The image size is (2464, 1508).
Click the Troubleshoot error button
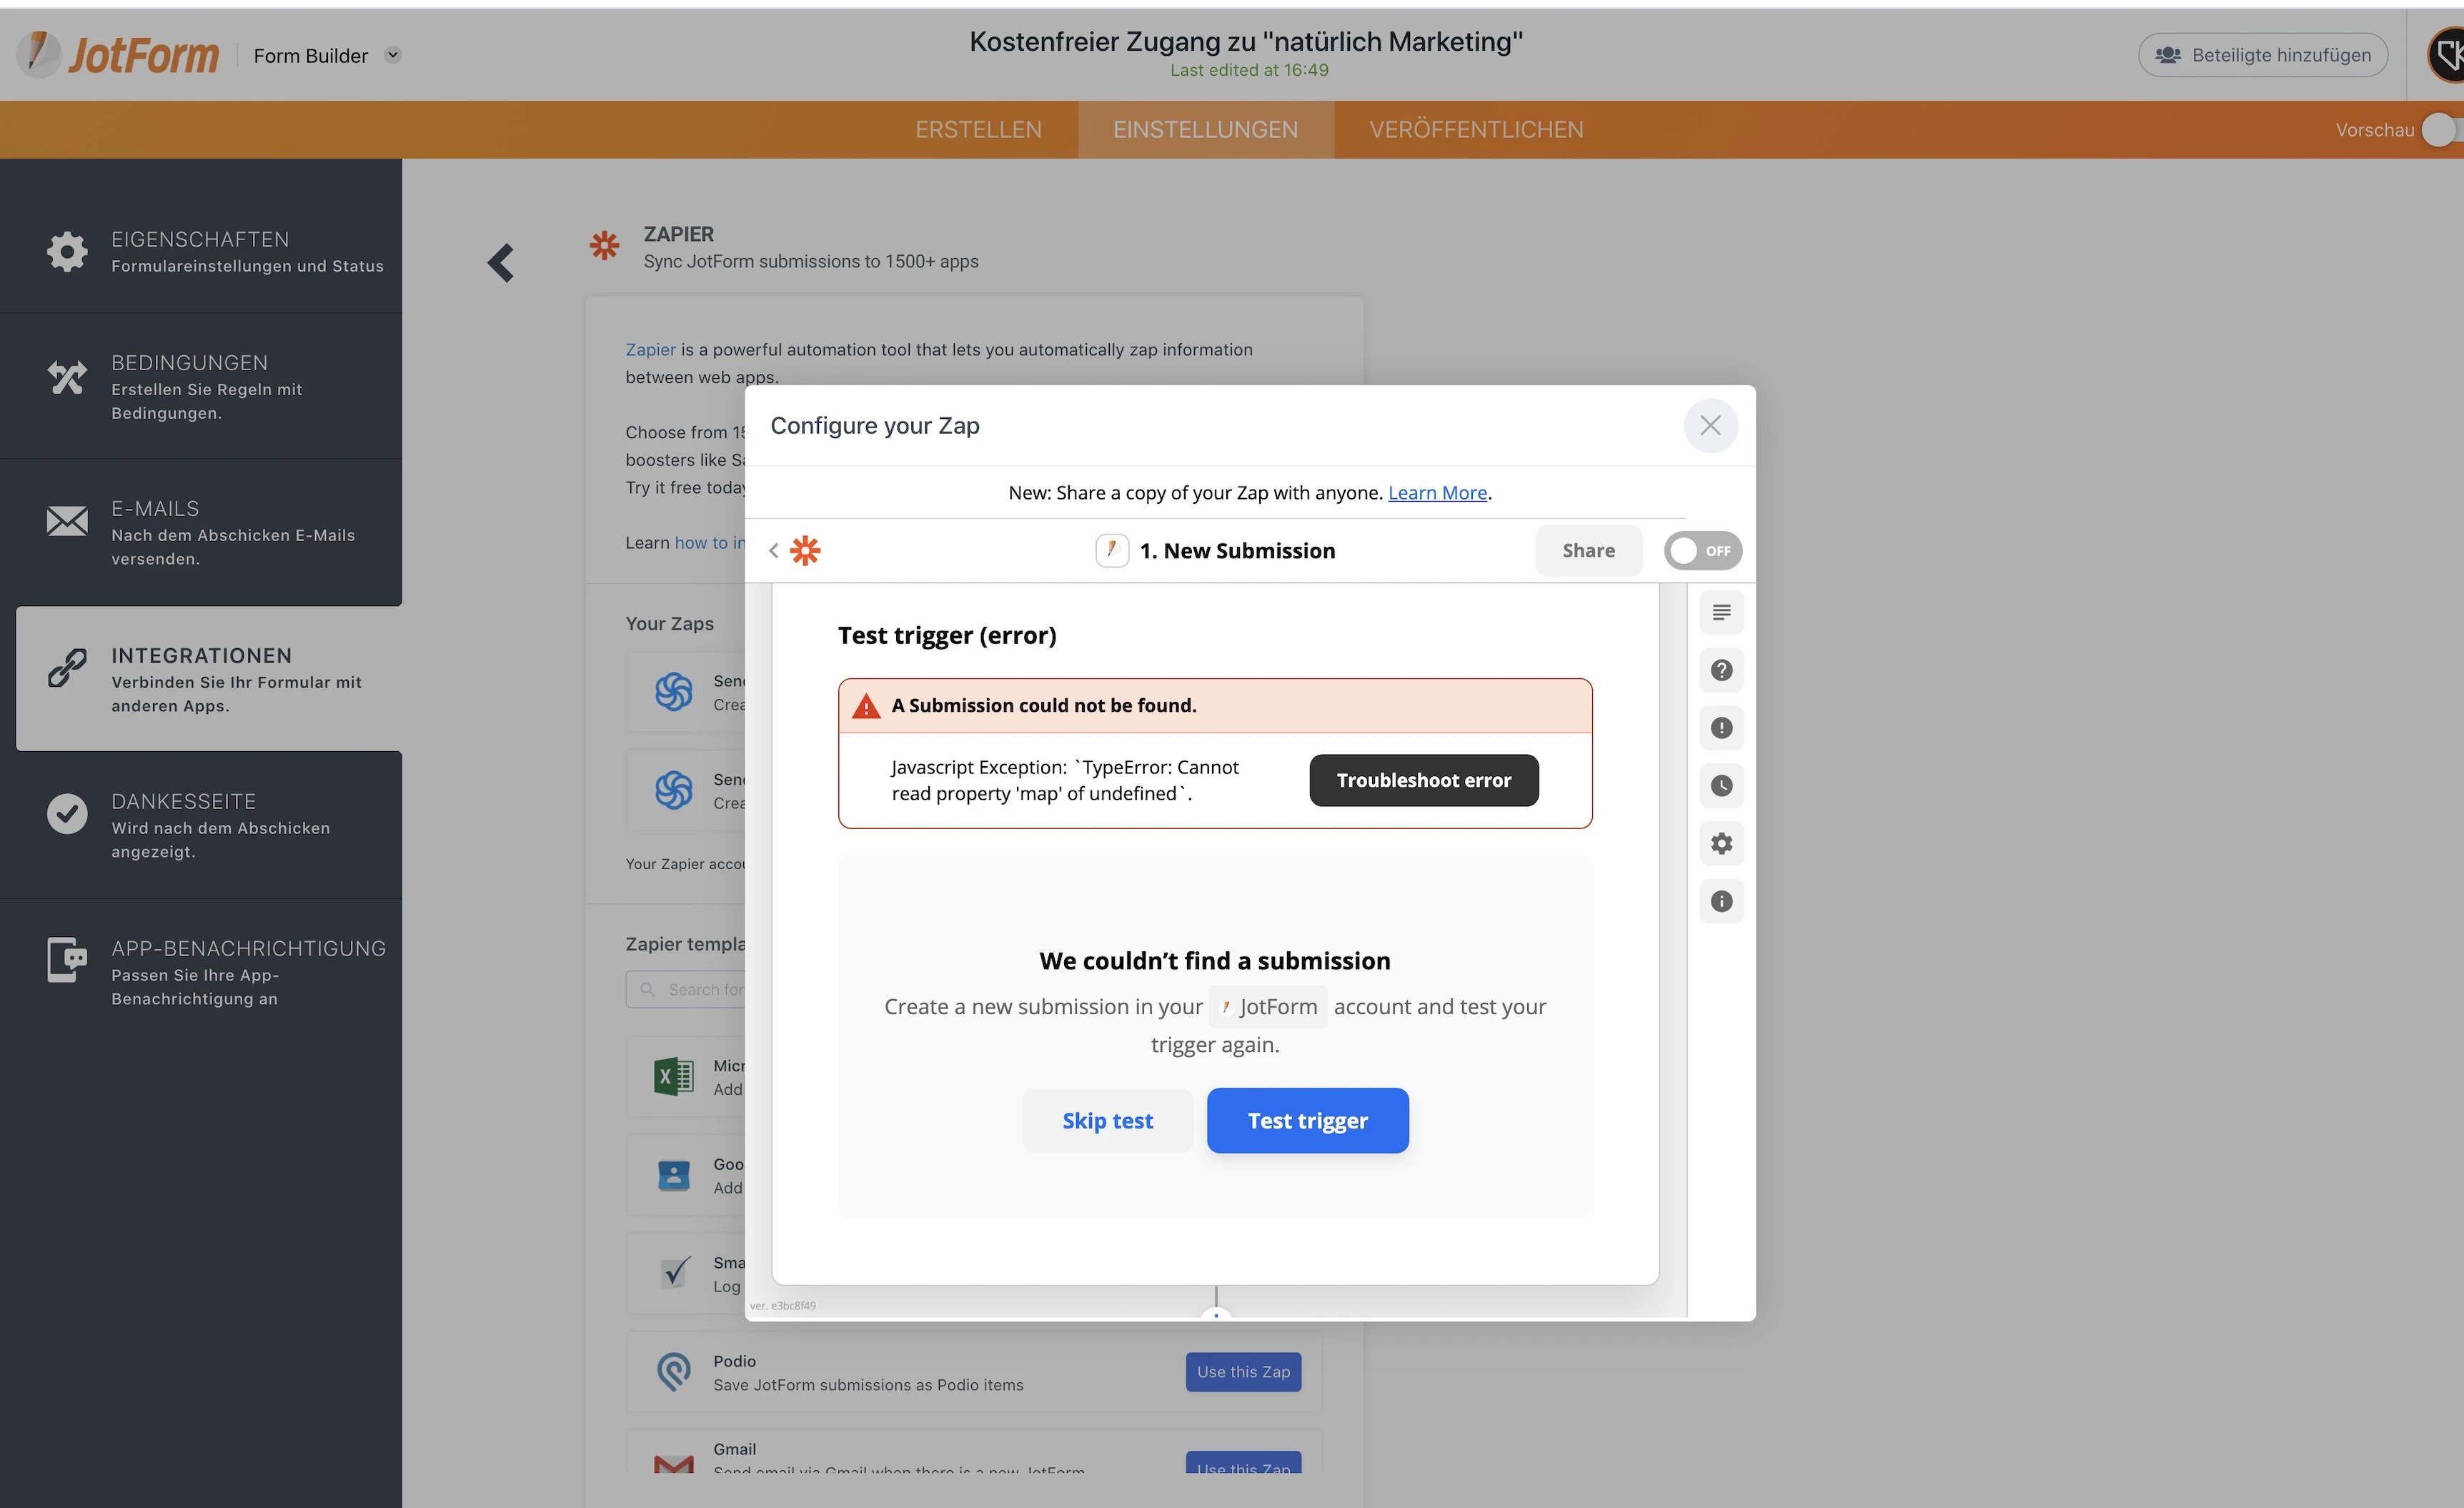(x=1423, y=780)
